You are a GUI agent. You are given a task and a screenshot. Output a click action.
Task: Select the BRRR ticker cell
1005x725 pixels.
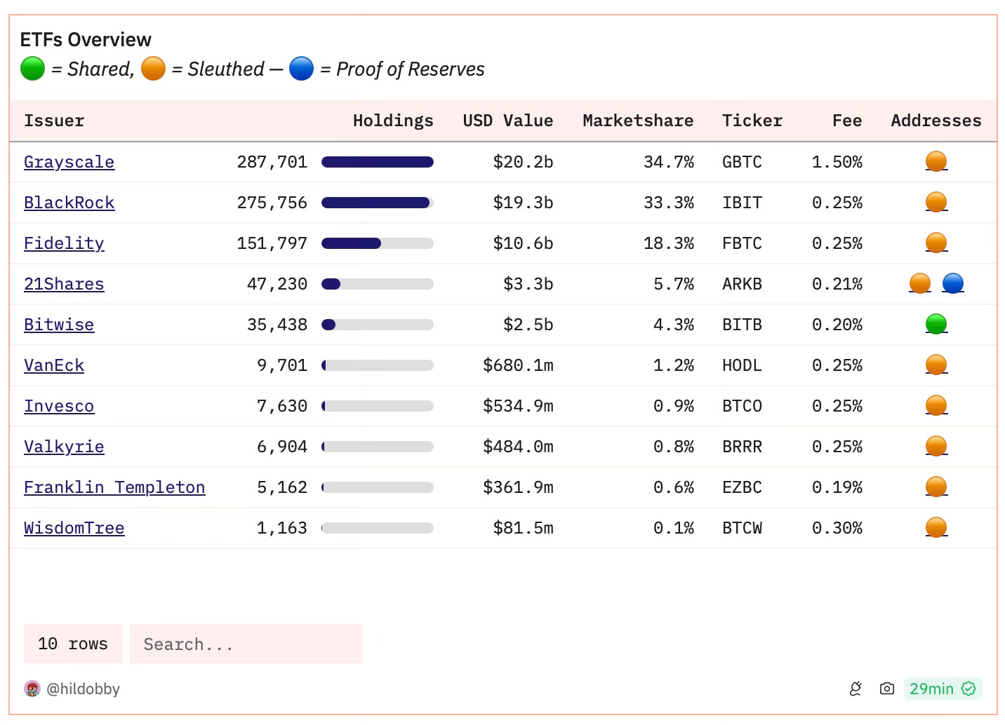coord(742,447)
